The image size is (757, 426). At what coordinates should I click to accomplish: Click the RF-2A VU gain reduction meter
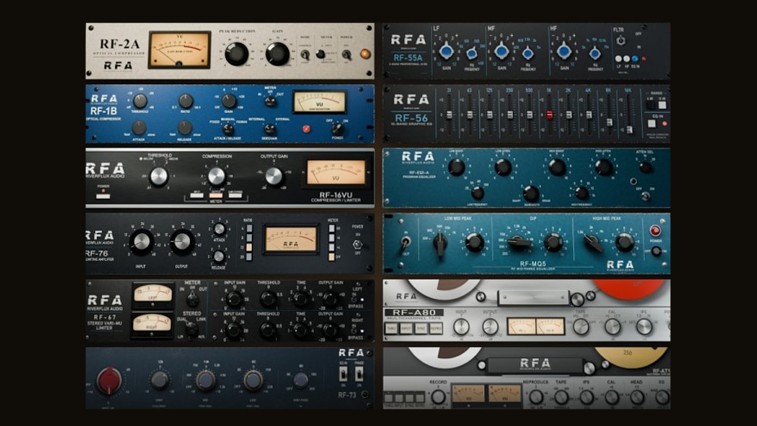coord(179,50)
